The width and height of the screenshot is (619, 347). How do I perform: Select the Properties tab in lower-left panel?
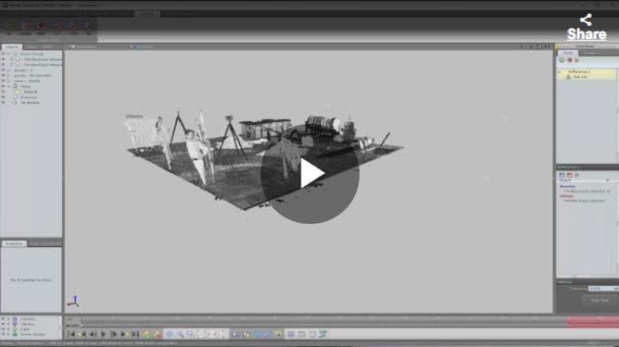(x=14, y=243)
